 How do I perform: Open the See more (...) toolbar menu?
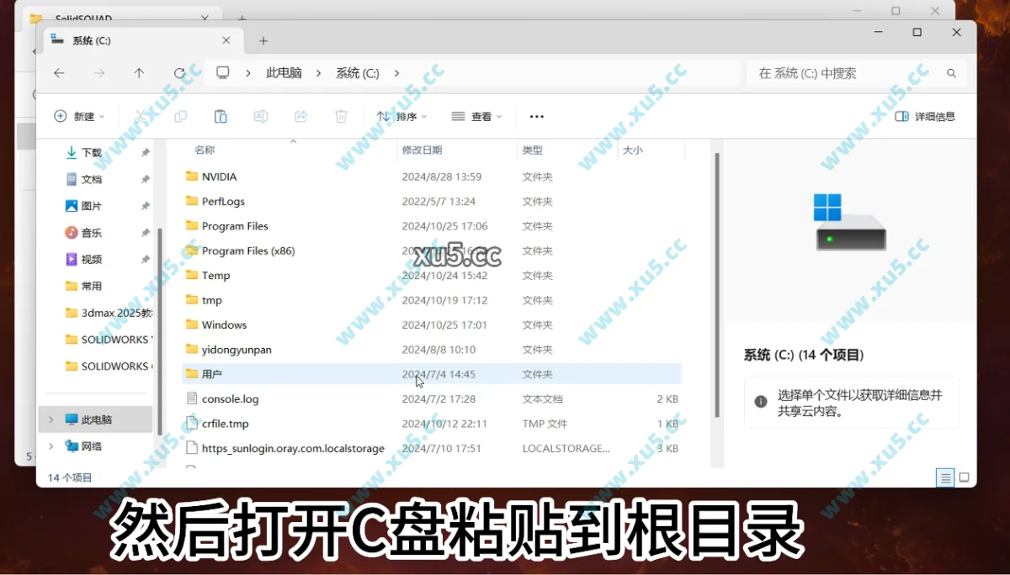537,116
